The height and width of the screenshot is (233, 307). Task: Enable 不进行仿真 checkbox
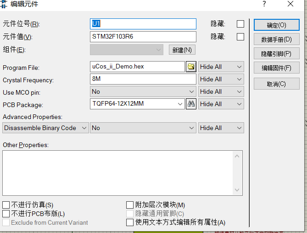(6, 205)
